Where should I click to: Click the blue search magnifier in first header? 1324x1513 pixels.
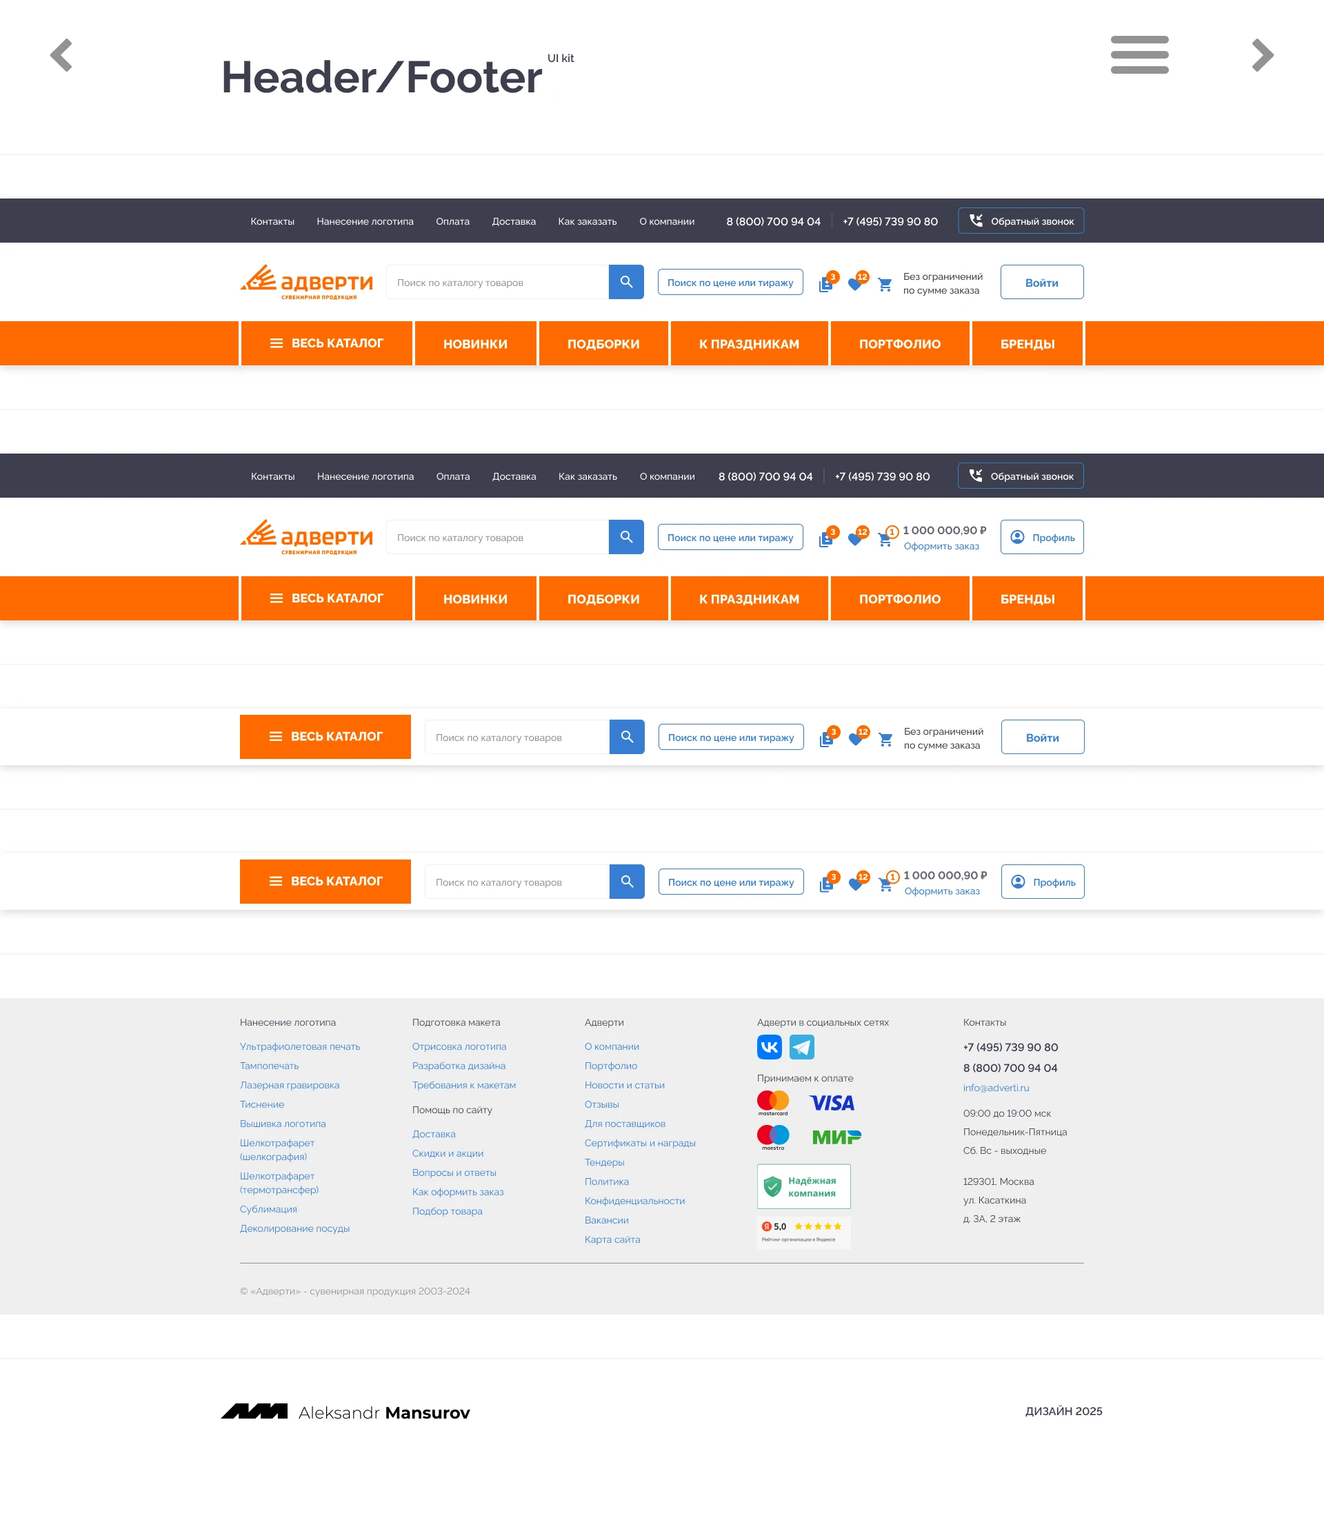(626, 282)
